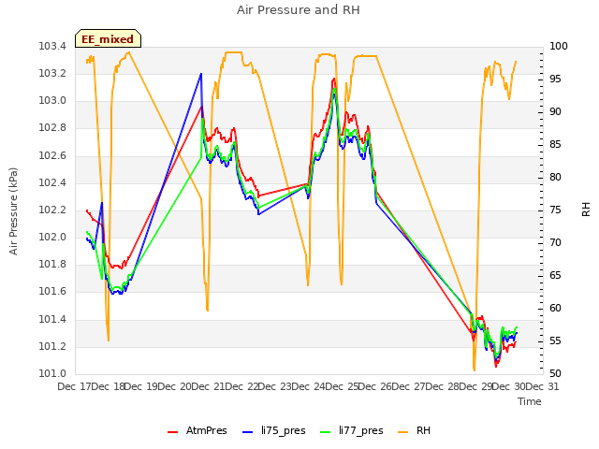Click the 101.4 pressure axis tick label
The height and width of the screenshot is (449, 599).
[52, 319]
